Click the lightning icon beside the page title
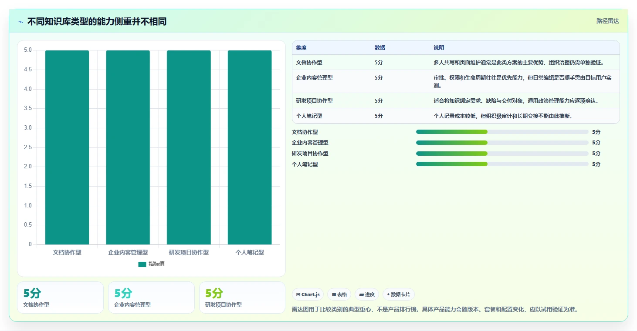The height and width of the screenshot is (331, 637). click(21, 22)
